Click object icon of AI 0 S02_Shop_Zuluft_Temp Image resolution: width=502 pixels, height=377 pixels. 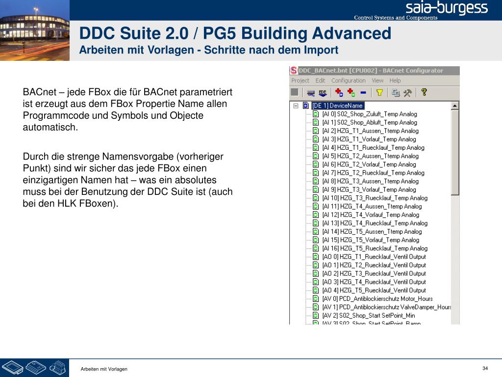coord(316,114)
